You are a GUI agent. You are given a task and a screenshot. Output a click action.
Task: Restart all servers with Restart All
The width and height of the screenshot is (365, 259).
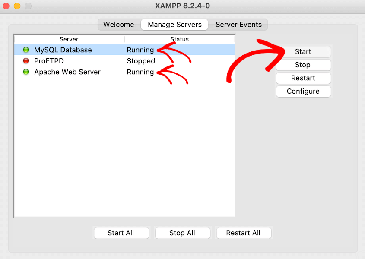point(244,233)
